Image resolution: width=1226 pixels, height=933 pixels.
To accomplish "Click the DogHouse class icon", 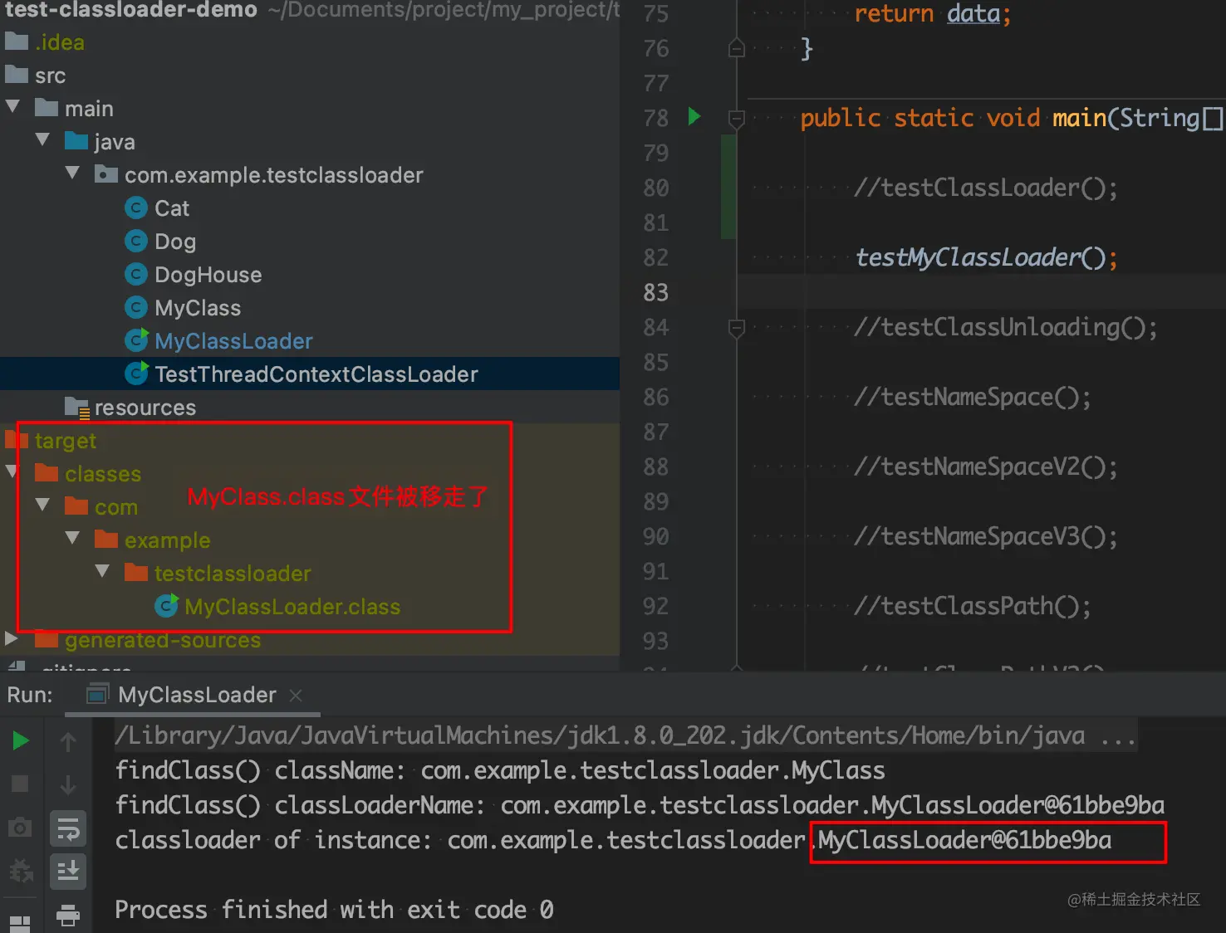I will [x=136, y=274].
